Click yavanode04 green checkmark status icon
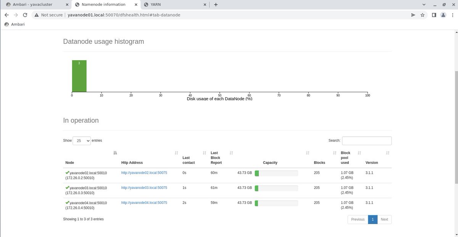The image size is (458, 237). tap(67, 202)
